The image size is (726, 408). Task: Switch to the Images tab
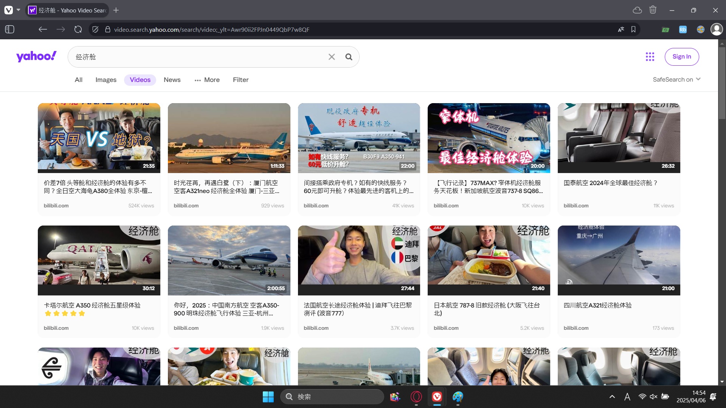pos(106,80)
